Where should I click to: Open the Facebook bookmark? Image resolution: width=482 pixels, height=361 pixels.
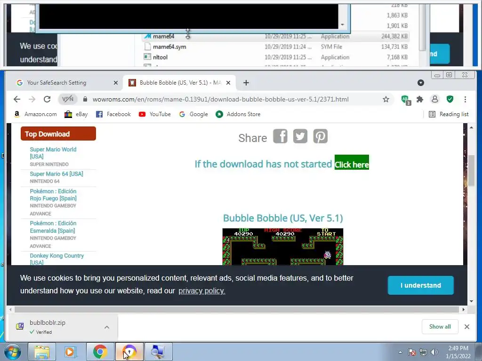pos(113,114)
